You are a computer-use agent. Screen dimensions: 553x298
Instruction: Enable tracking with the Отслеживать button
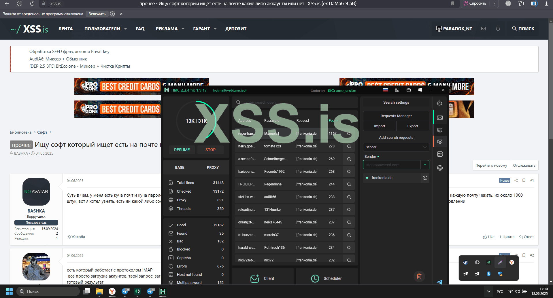(524, 165)
